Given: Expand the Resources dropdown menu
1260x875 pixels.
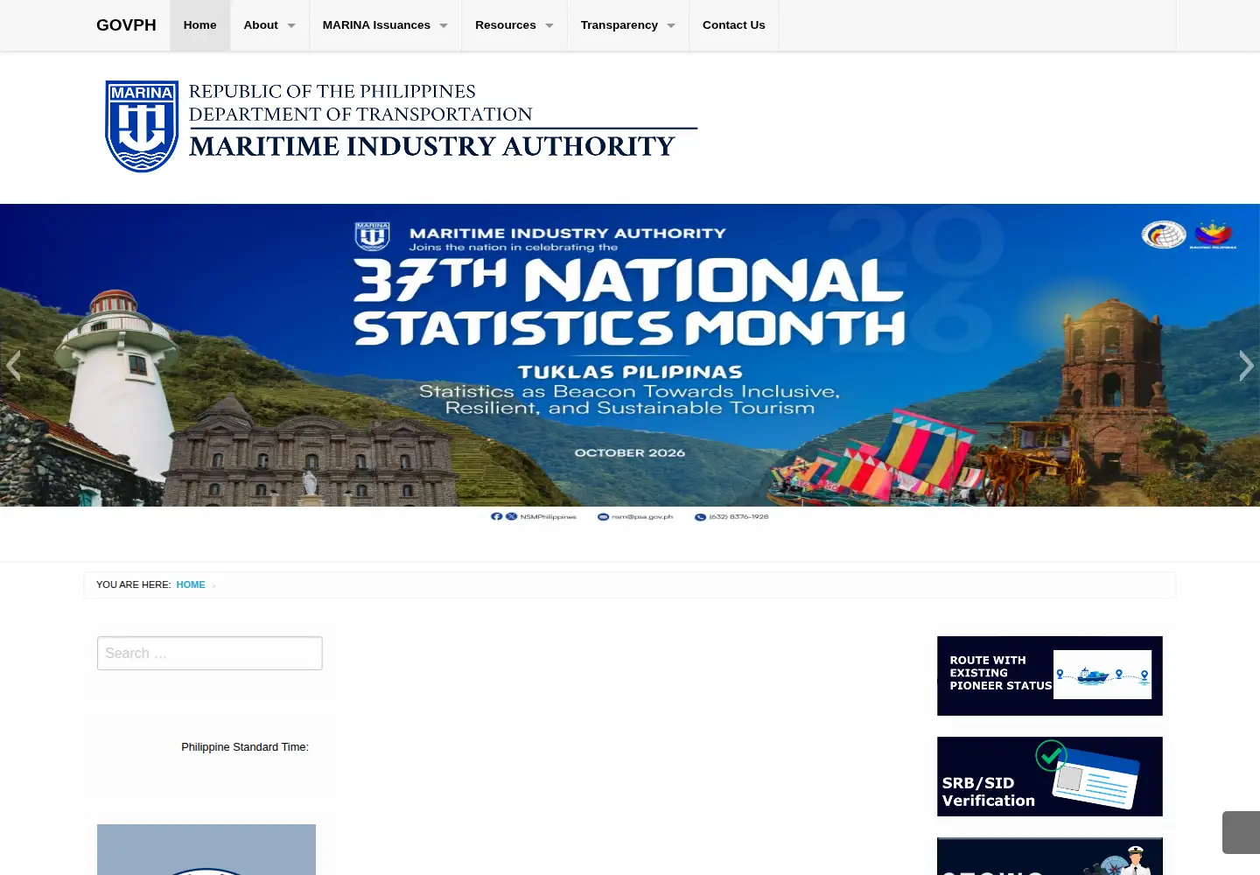Looking at the screenshot, I should coord(514,25).
